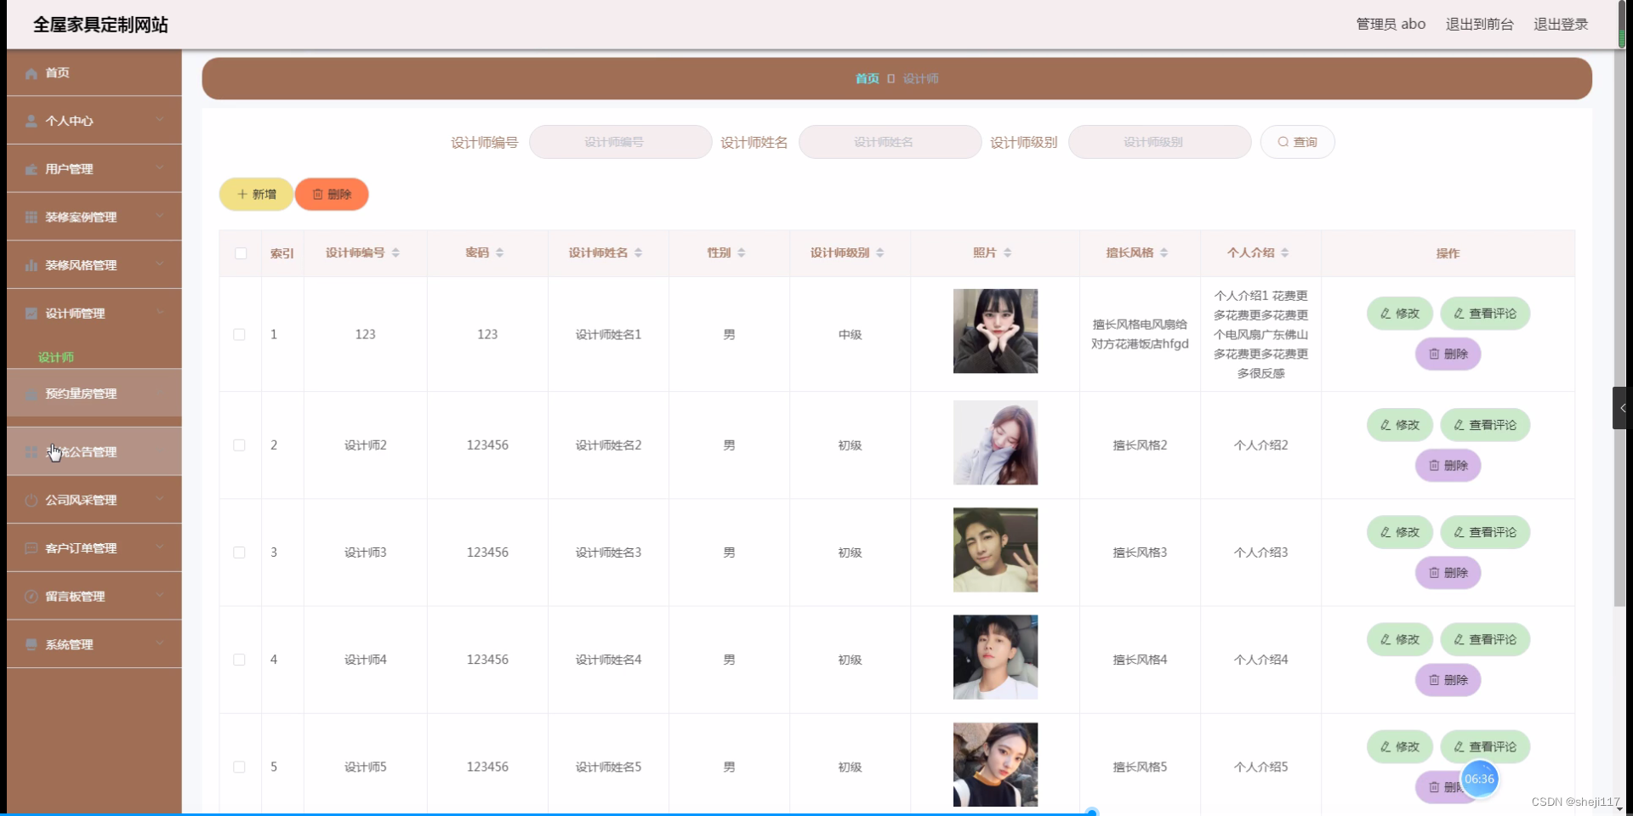This screenshot has width=1633, height=816.
Task: Check the checkbox for row 设计师5
Action: [240, 767]
